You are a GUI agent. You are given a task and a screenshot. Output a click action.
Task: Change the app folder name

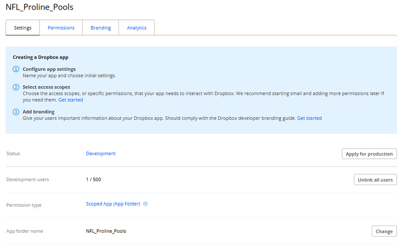click(x=383, y=231)
